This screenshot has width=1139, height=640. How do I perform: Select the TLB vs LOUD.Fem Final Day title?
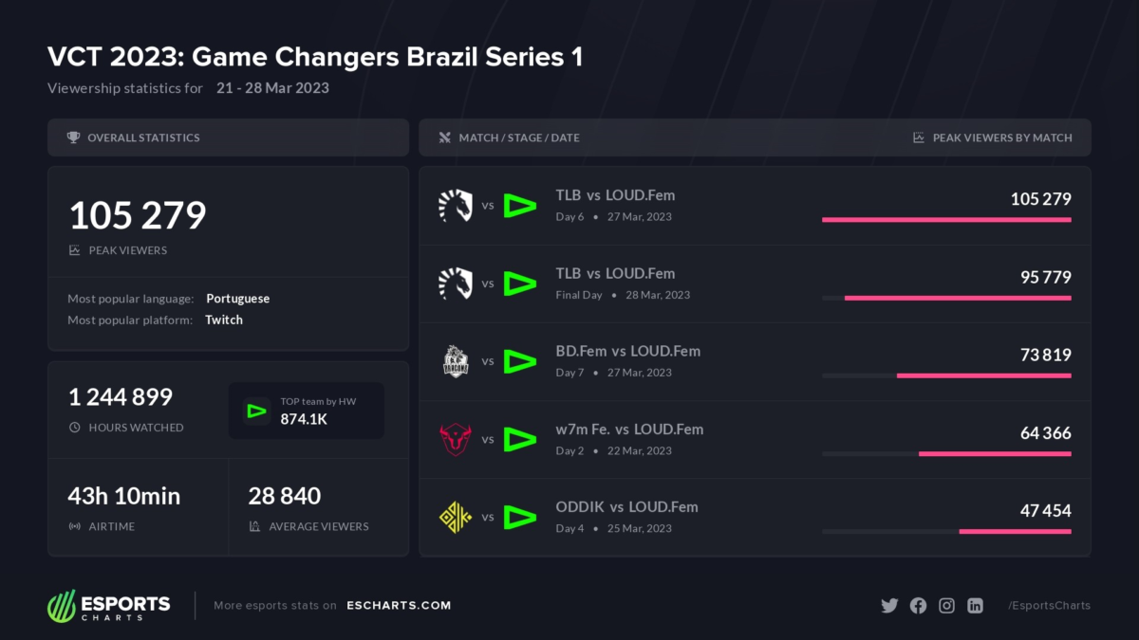coord(615,274)
